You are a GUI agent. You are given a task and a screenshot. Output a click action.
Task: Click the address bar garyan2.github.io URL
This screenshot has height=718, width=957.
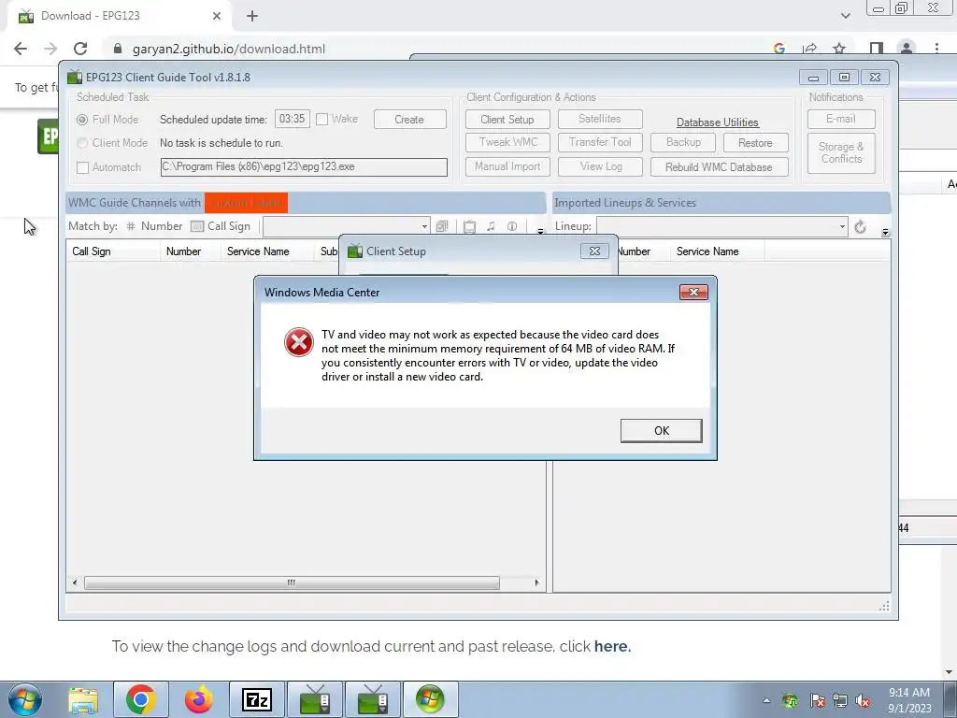click(x=229, y=49)
